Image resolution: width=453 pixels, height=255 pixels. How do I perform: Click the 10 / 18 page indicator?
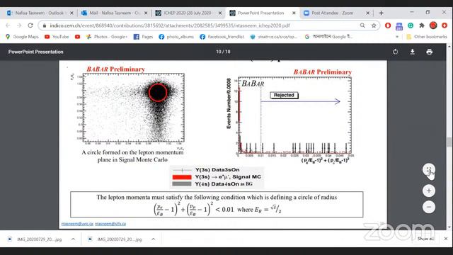point(223,52)
